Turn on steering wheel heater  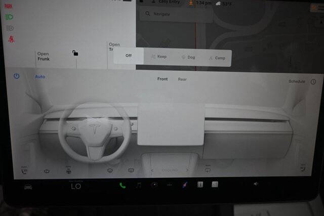coord(68,170)
